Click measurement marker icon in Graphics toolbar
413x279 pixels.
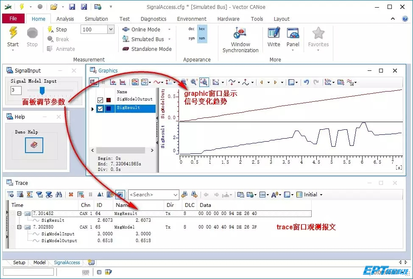113,82
